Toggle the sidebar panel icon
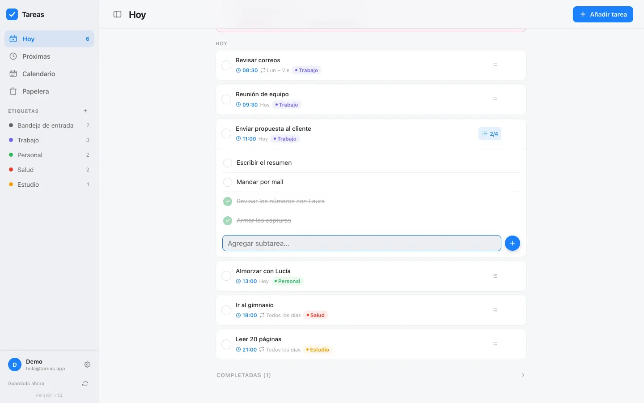Image resolution: width=644 pixels, height=403 pixels. (118, 14)
